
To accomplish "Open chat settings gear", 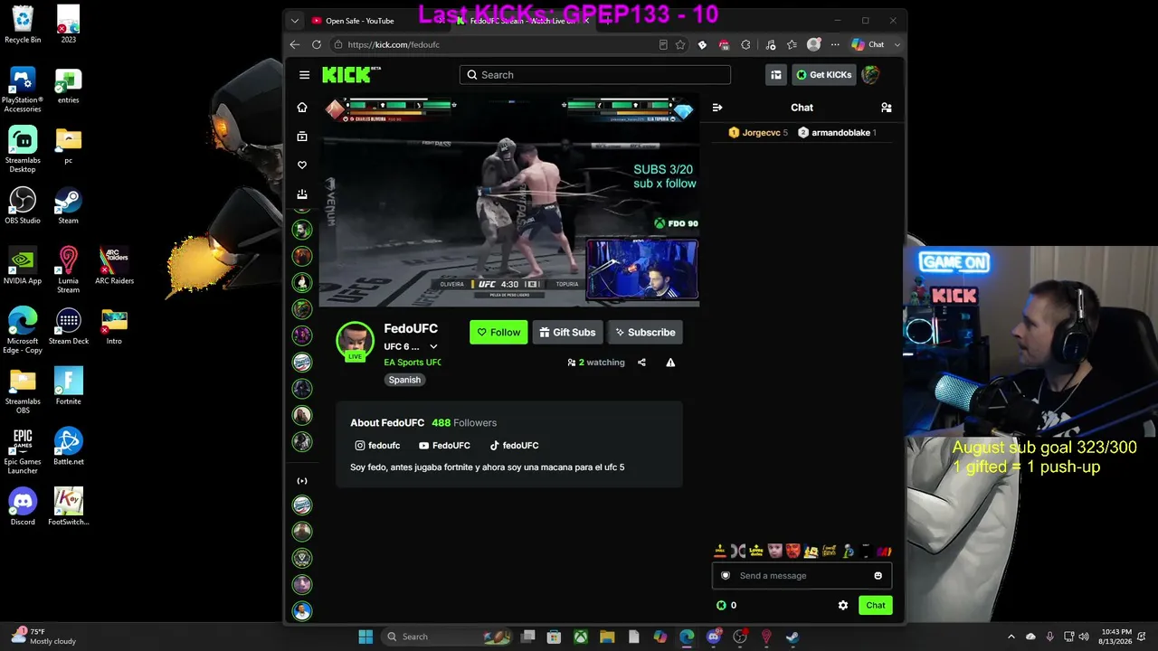I will (x=843, y=606).
